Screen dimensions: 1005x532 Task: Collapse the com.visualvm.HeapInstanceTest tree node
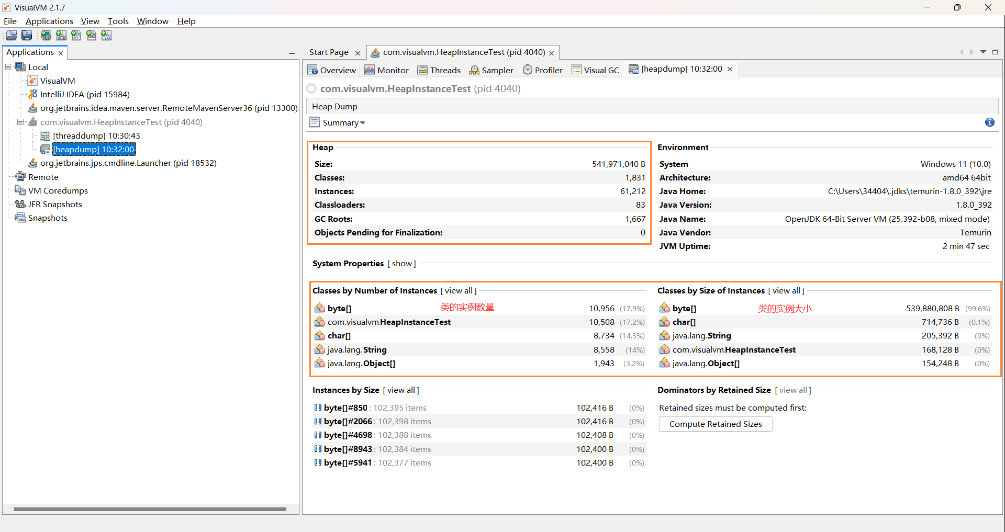pos(20,122)
